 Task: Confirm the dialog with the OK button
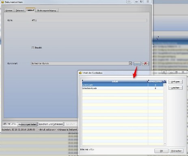161,151
